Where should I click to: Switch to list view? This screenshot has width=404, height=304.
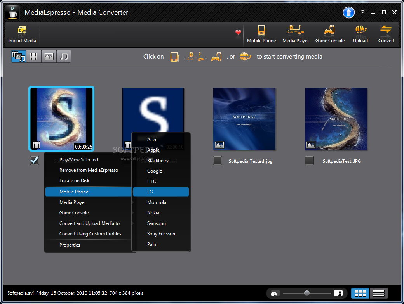[379, 293]
